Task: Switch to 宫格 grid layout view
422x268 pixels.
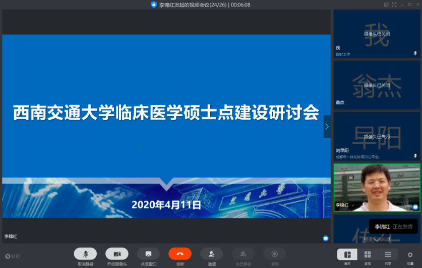Action: pos(368,255)
